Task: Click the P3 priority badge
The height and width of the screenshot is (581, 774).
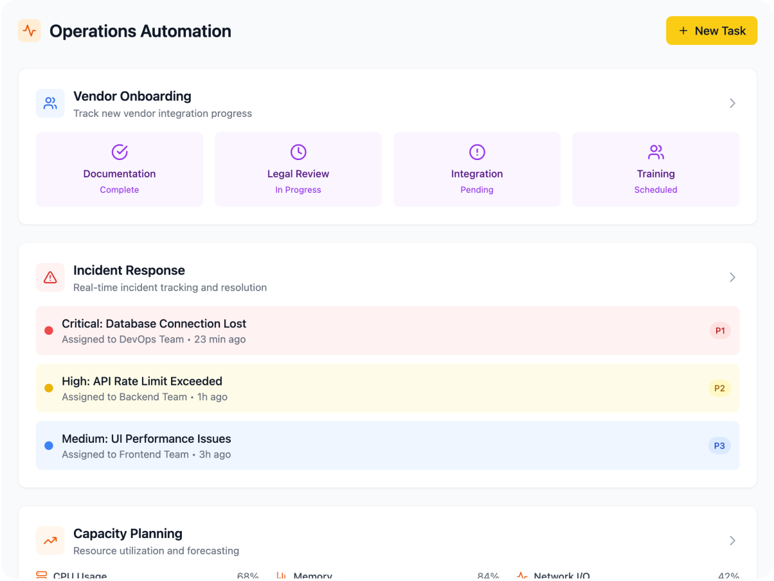Action: pos(720,446)
